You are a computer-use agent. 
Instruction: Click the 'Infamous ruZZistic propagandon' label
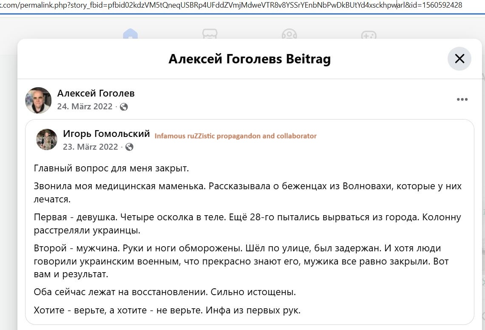[235, 136]
